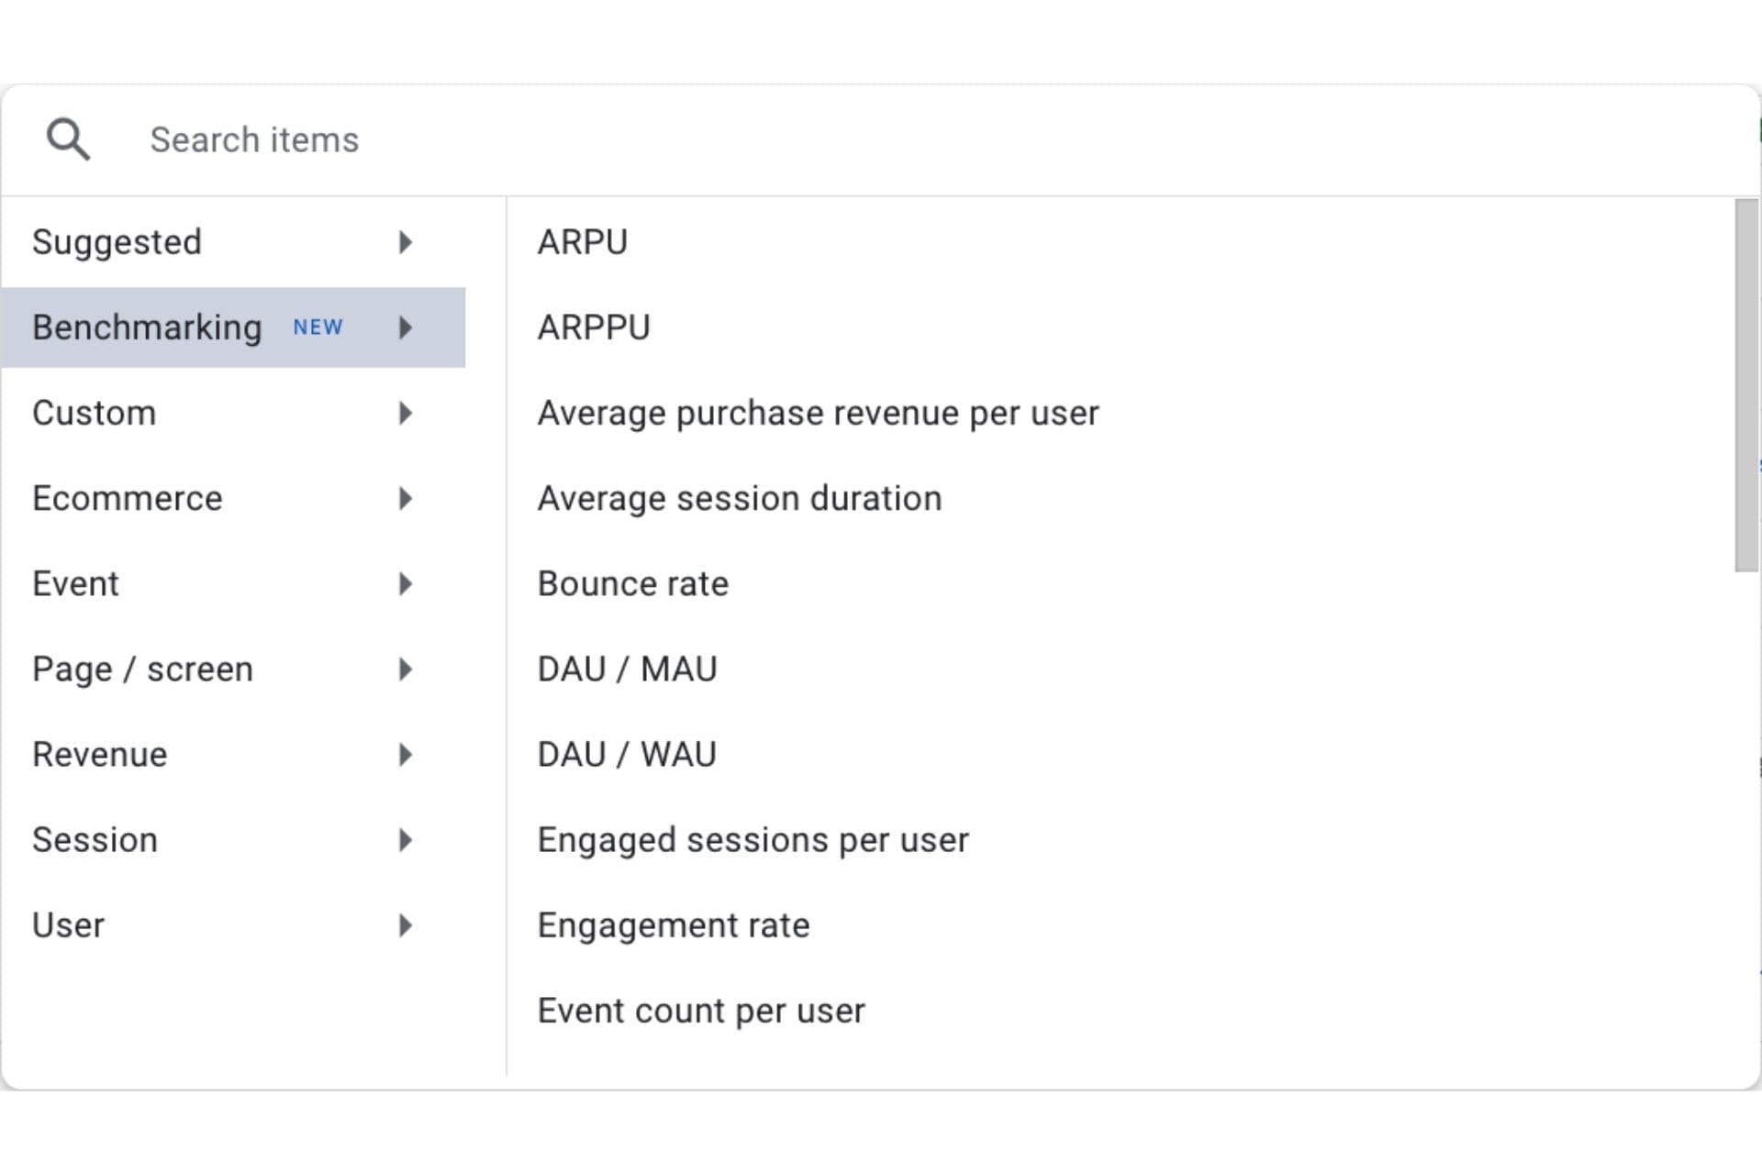Click the search magnifier icon

[x=68, y=139]
